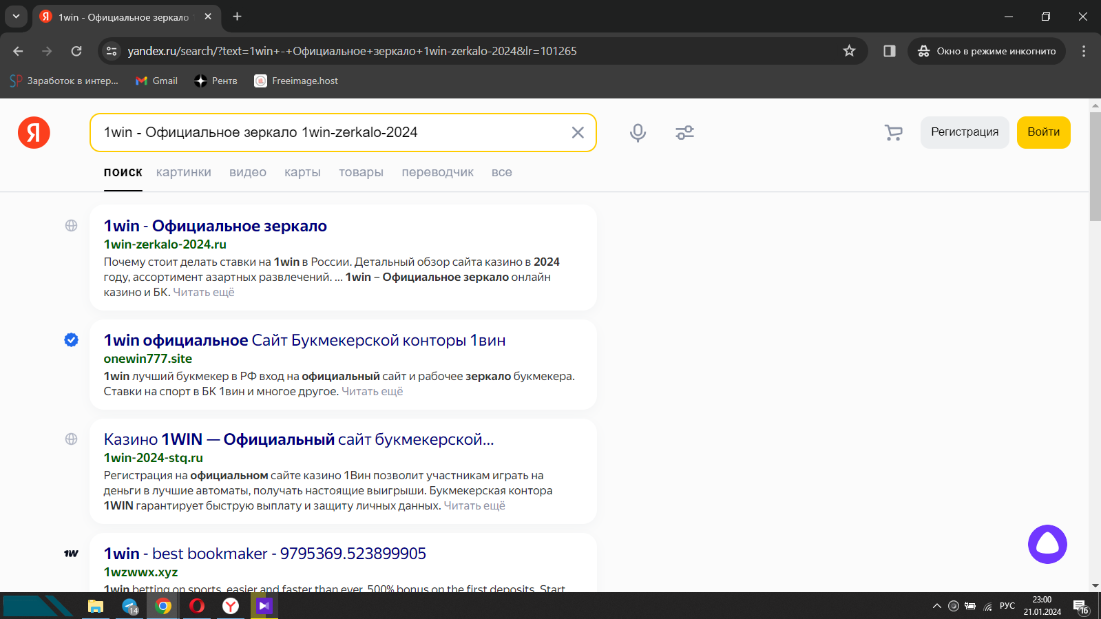Switch to видео tab
The width and height of the screenshot is (1101, 619).
[x=248, y=172]
